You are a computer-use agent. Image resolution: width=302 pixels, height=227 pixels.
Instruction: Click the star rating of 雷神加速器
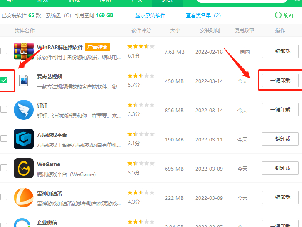(x=141, y=192)
